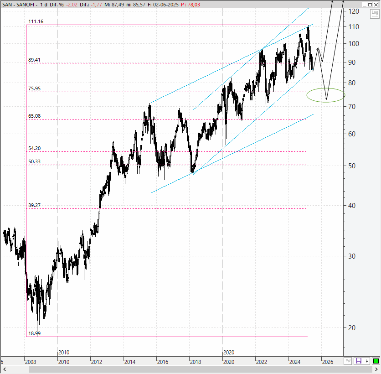This screenshot has height=374, width=381.
Task: Minimize the SANOFI chart window
Action: (364, 5)
